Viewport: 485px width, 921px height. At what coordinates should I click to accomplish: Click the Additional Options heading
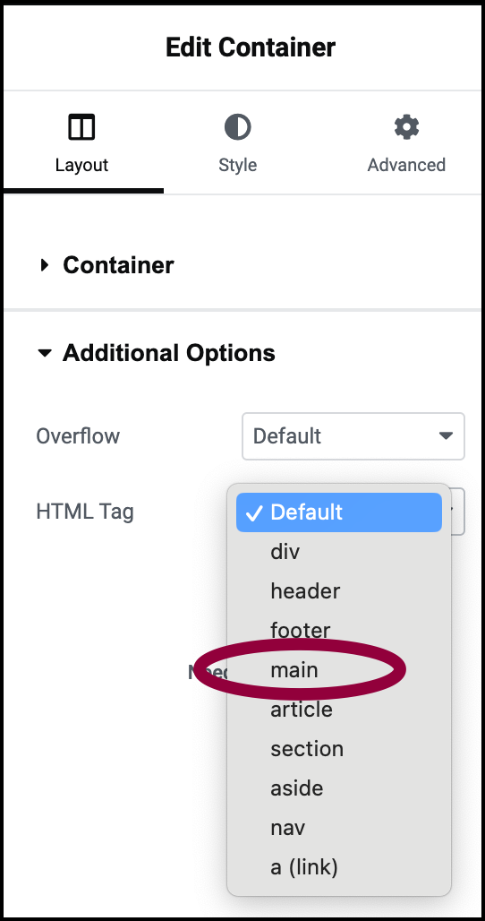(169, 353)
